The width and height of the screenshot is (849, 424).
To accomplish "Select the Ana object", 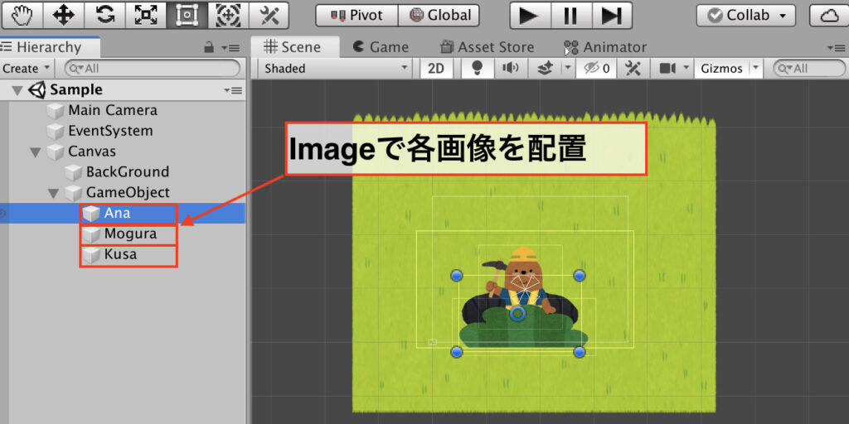I will pyautogui.click(x=118, y=213).
